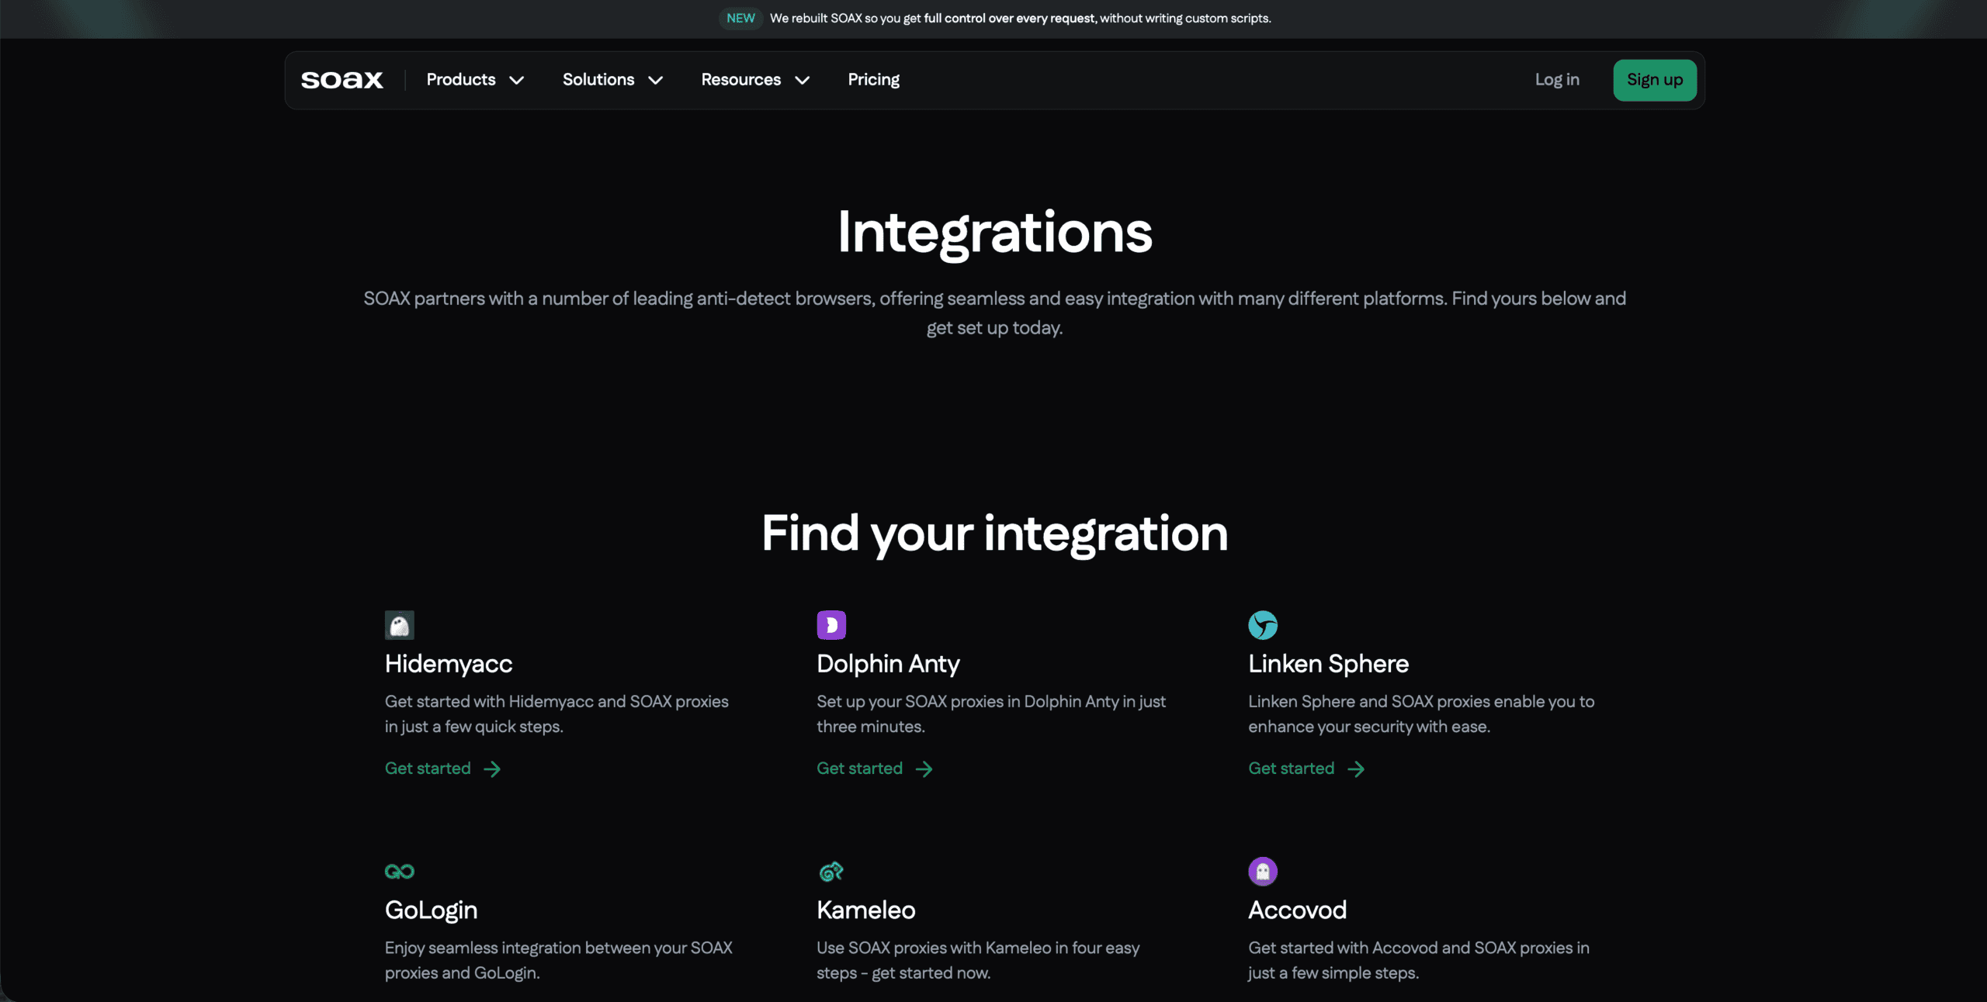Click the SOAX rebuilt announcement text
1987x1002 pixels.
tap(1020, 18)
